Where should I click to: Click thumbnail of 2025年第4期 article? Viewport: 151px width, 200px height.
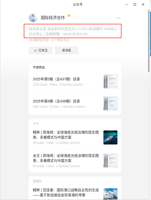pyautogui.click(x=110, y=104)
